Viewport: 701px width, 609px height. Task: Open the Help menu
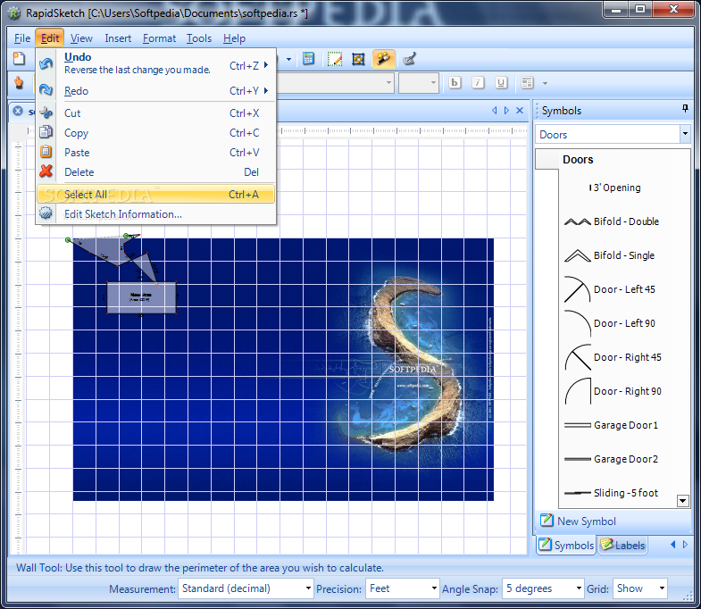[x=234, y=38]
